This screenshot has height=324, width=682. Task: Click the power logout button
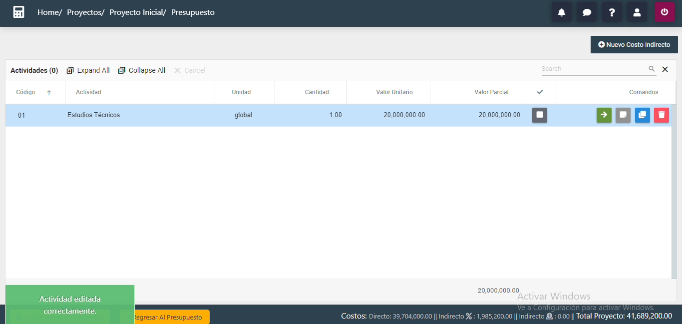(x=665, y=12)
